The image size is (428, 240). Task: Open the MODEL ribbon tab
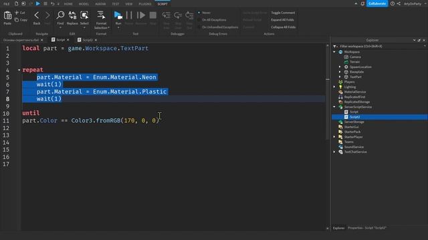pos(84,4)
